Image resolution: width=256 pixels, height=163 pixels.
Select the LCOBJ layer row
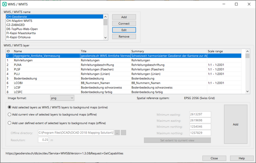[x=124, y=83]
